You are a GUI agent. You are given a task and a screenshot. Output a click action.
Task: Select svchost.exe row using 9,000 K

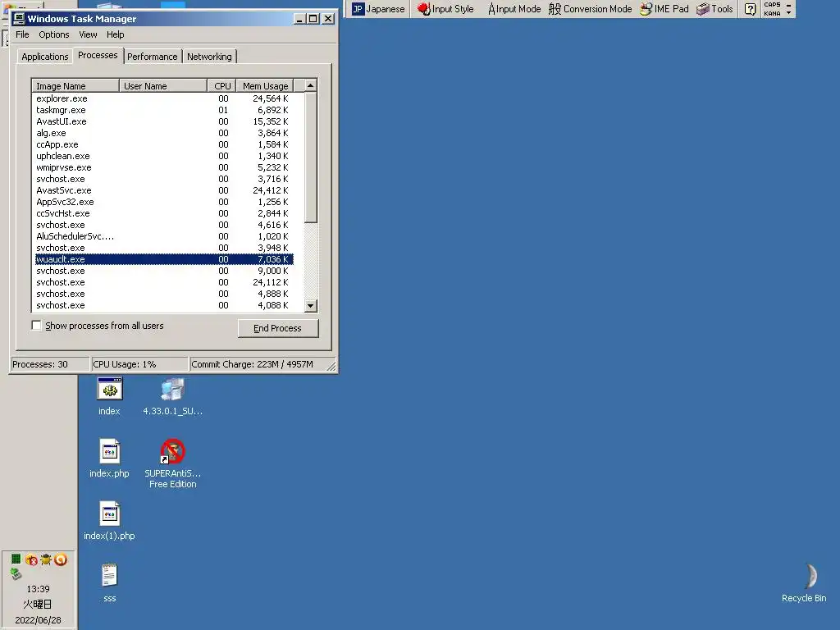click(164, 271)
